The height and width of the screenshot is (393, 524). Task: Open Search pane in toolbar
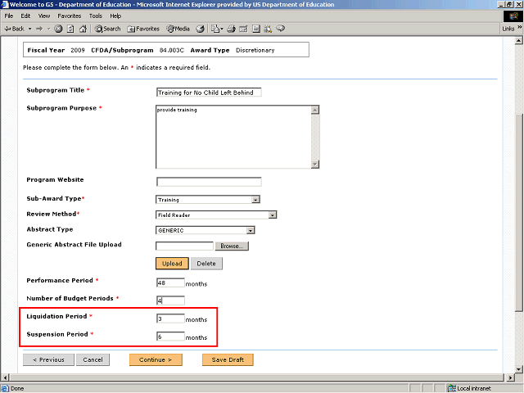point(107,29)
